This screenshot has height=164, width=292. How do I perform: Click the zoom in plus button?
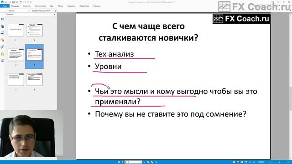click(x=288, y=162)
